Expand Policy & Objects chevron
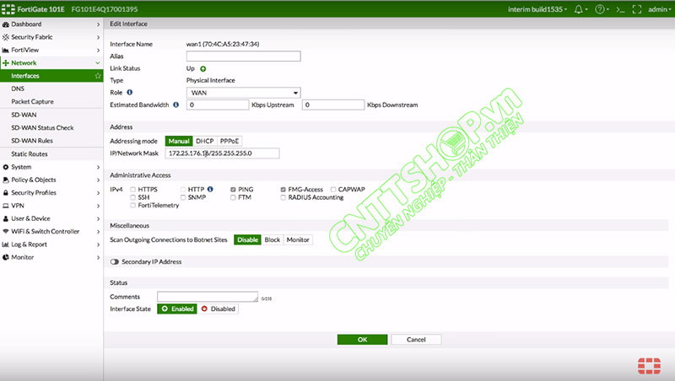 click(x=98, y=180)
